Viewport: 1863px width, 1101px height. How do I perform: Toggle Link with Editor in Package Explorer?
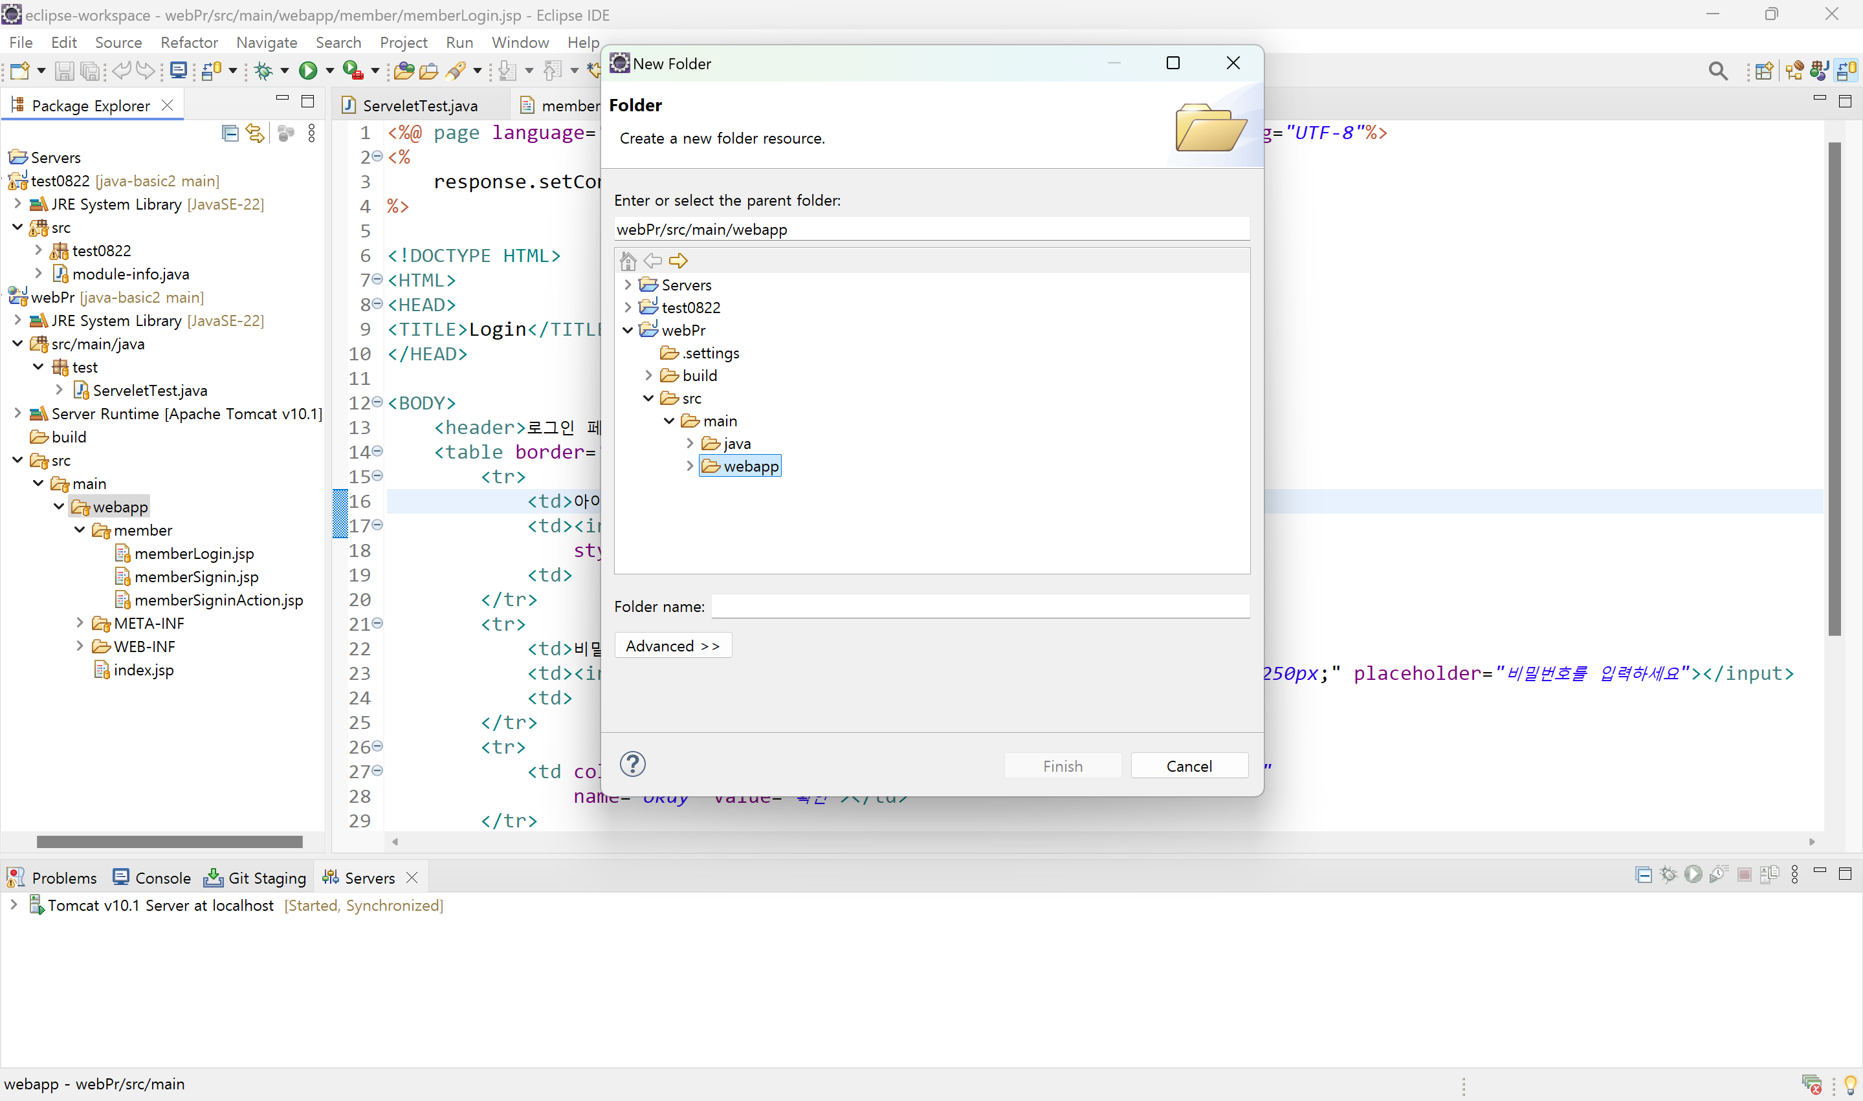255,133
